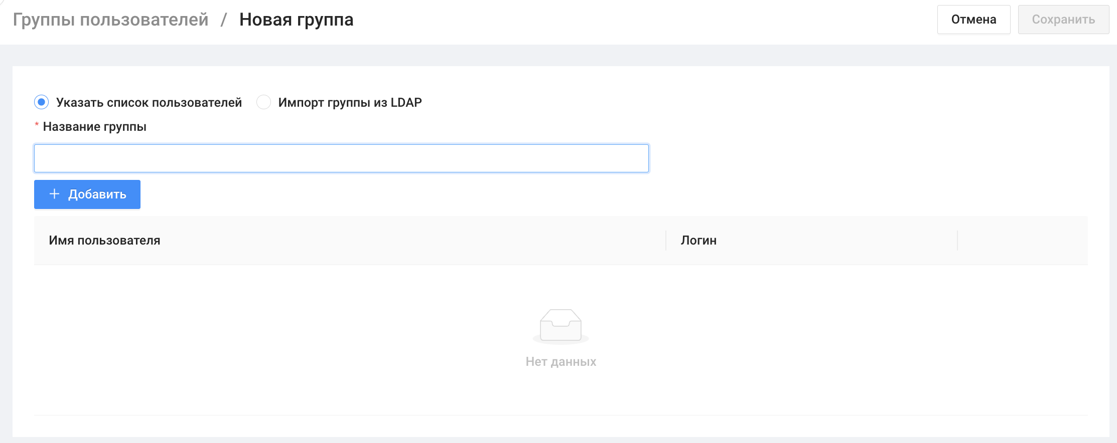Click the Название группы field label
The width and height of the screenshot is (1117, 443).
95,127
